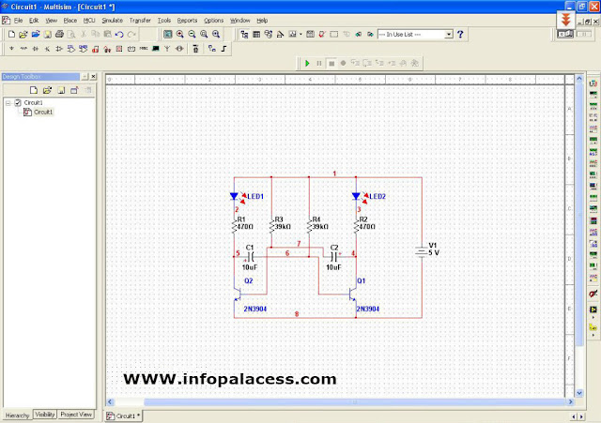Toggle Design Toolbox visibility icon
Viewport: 601px width, 423px height.
(x=244, y=35)
